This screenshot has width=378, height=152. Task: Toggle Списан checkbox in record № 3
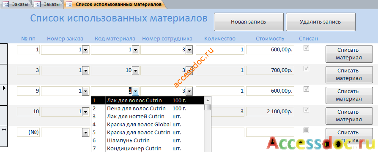pyautogui.click(x=307, y=69)
